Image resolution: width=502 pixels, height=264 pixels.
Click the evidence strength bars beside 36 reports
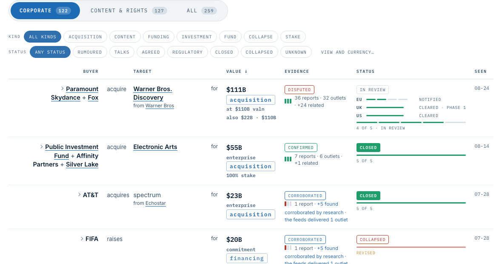point(288,101)
